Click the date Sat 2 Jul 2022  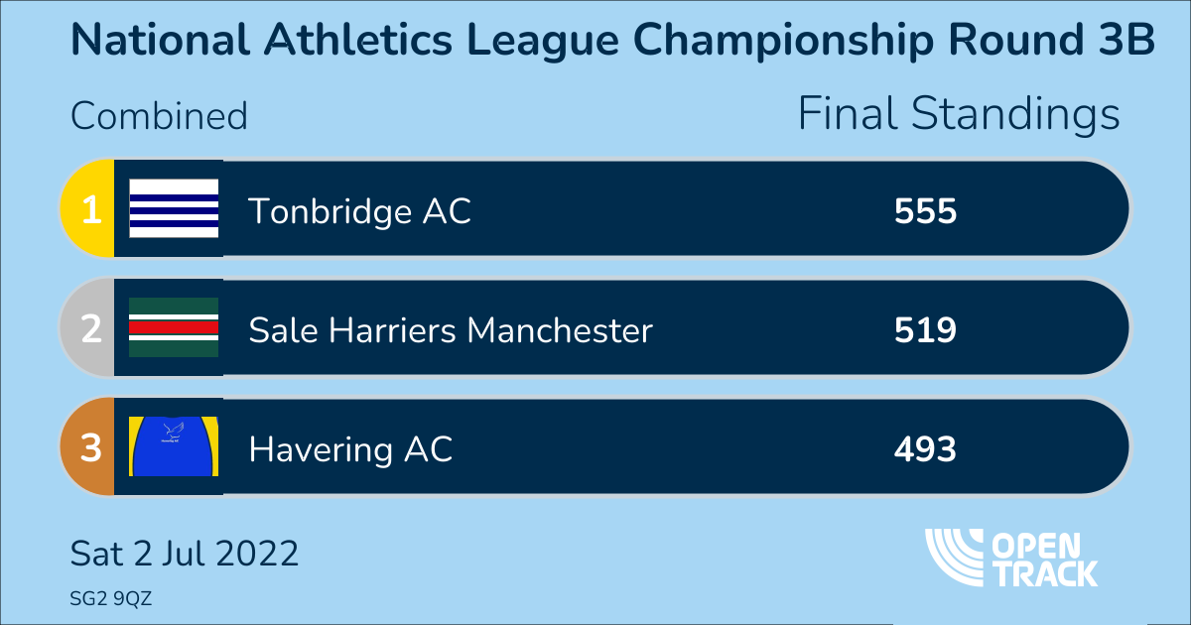pyautogui.click(x=184, y=554)
